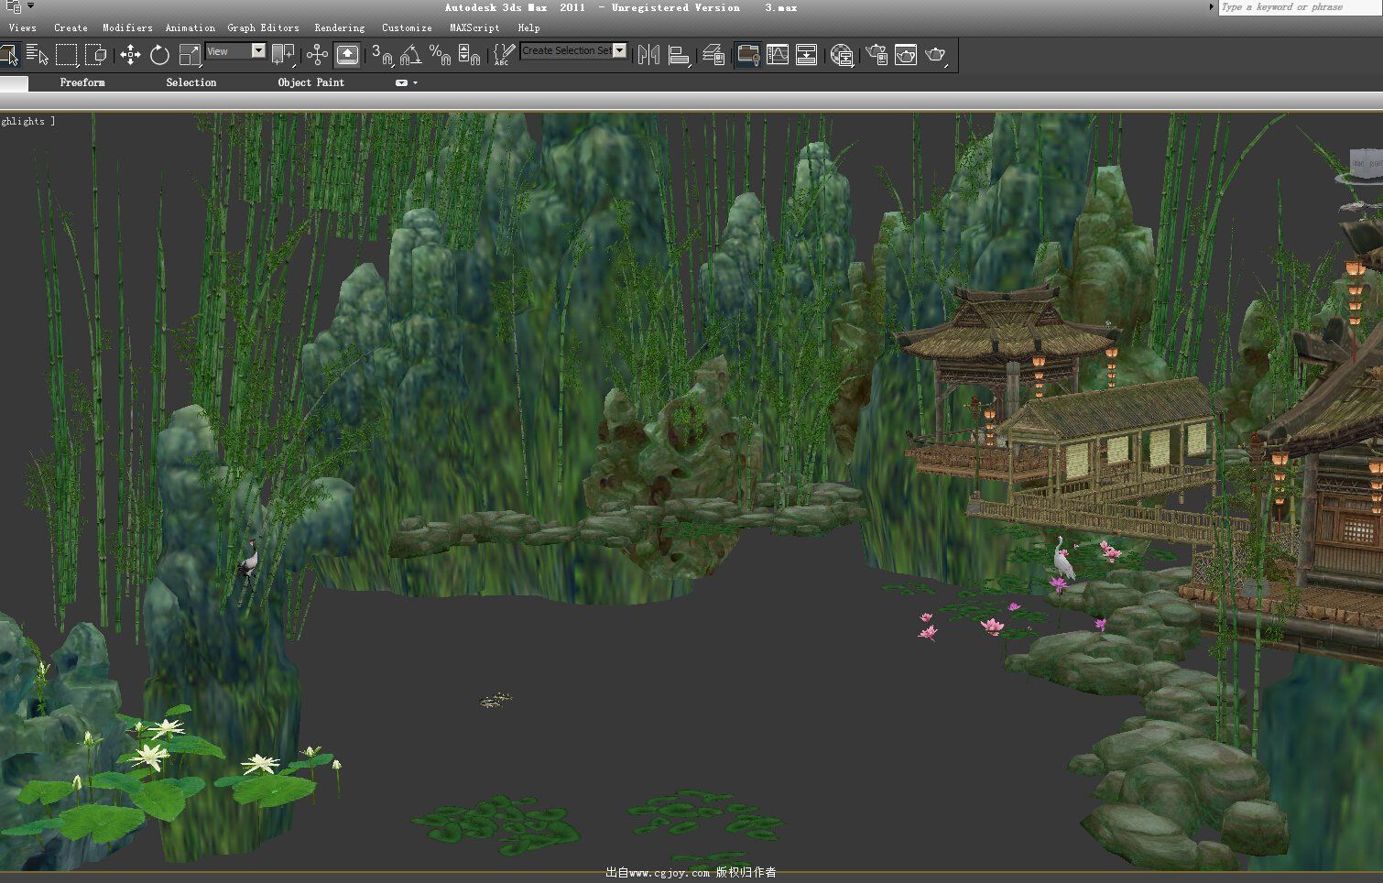Open the Rendering menu
The height and width of the screenshot is (883, 1383).
(x=339, y=28)
